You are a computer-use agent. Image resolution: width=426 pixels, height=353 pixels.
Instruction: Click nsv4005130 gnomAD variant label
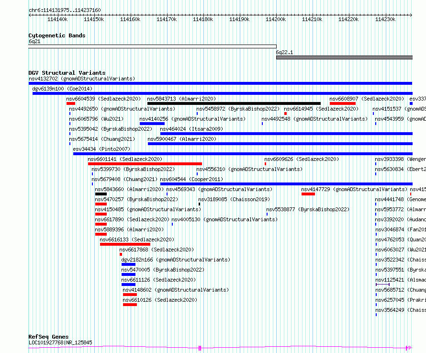[224, 219]
